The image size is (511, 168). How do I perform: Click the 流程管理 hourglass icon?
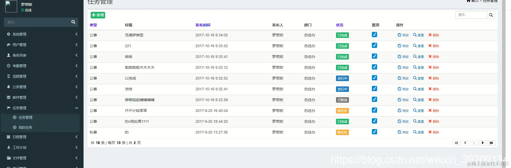[x=8, y=76]
